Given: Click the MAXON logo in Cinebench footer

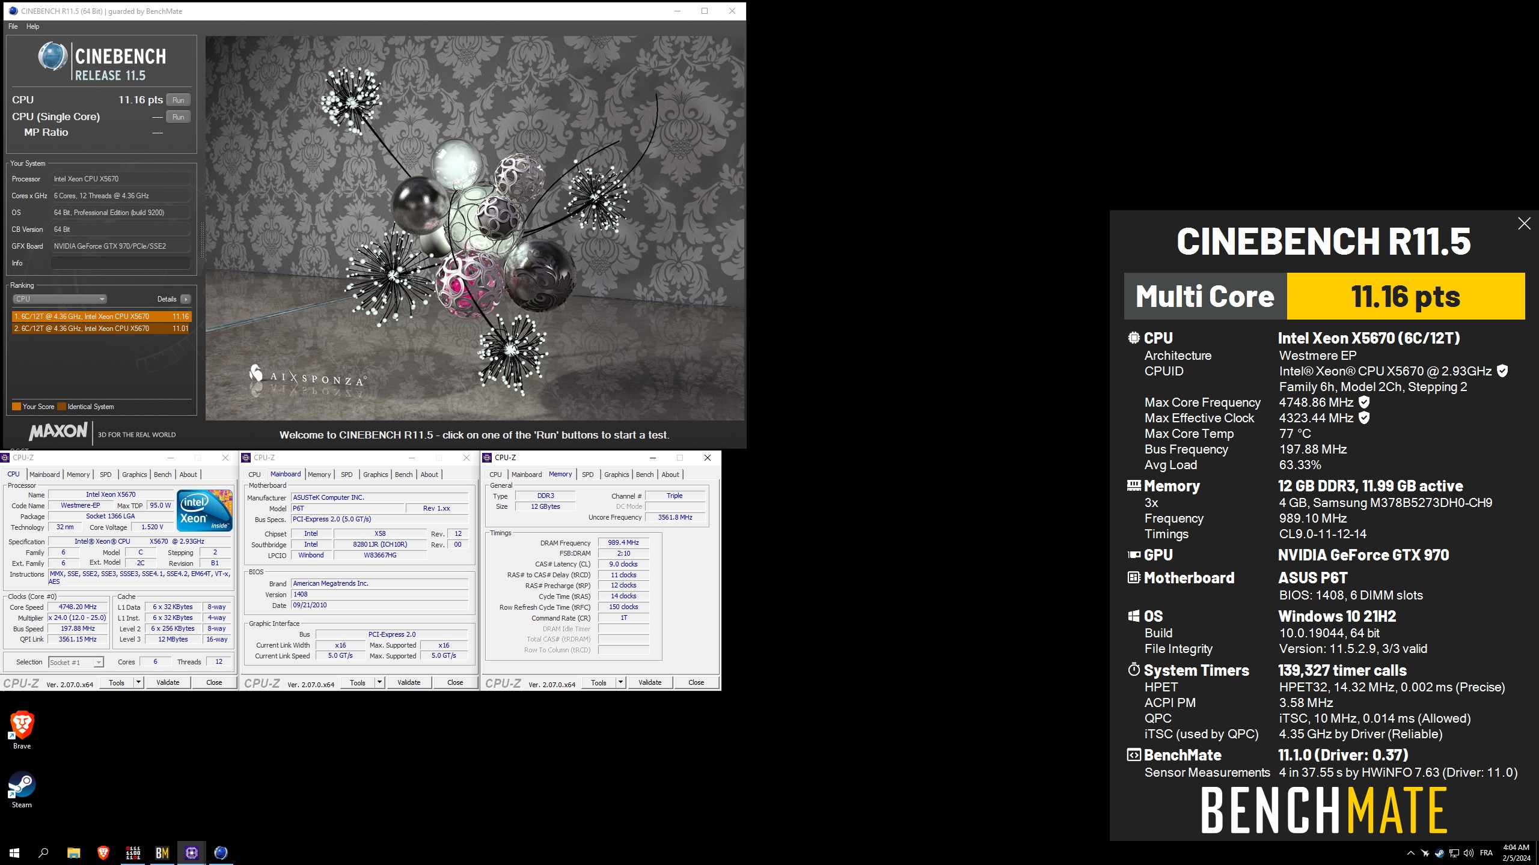Looking at the screenshot, I should coord(58,432).
